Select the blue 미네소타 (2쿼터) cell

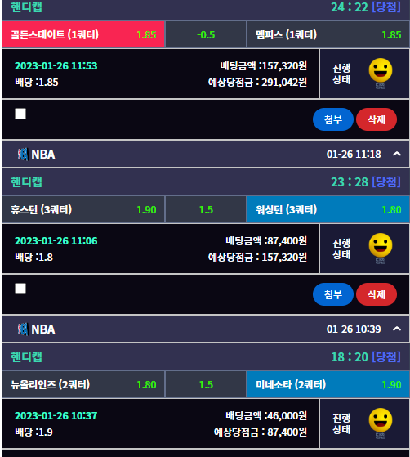tap(328, 384)
